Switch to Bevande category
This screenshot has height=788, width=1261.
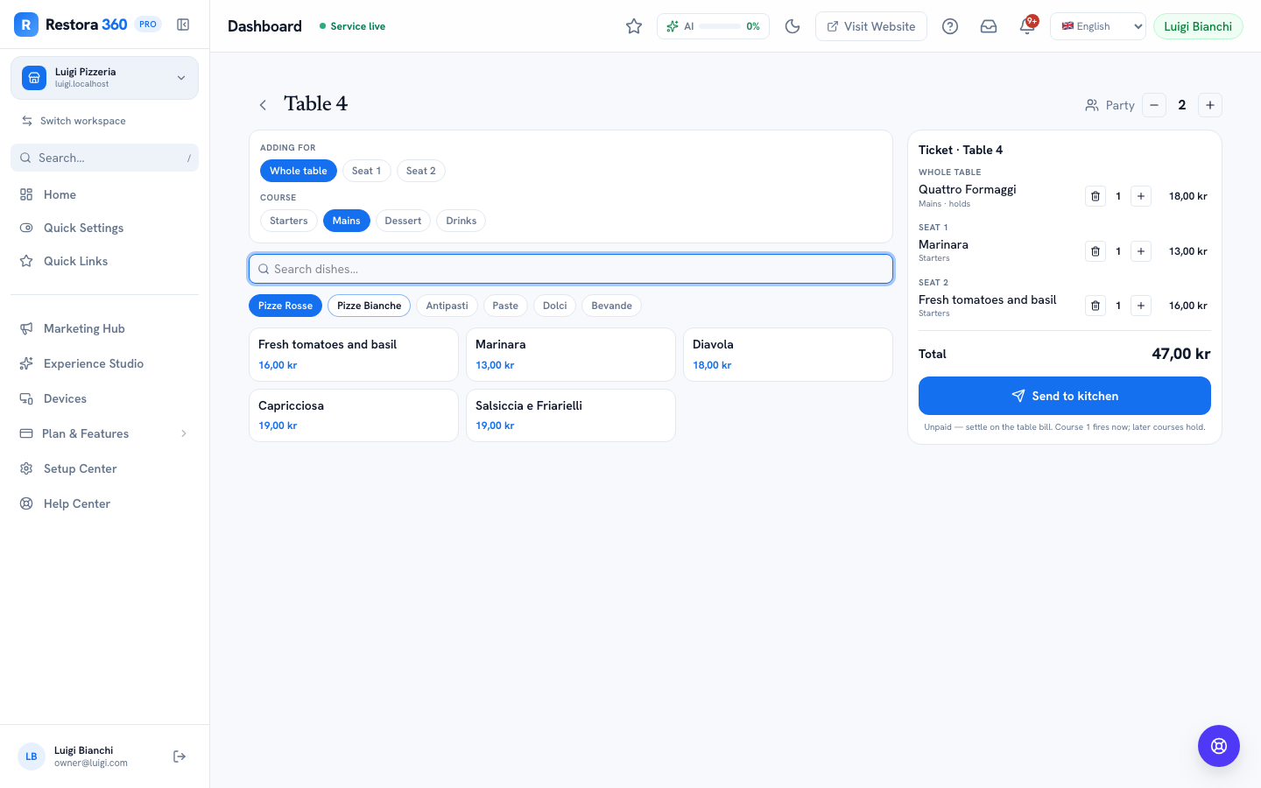point(611,306)
